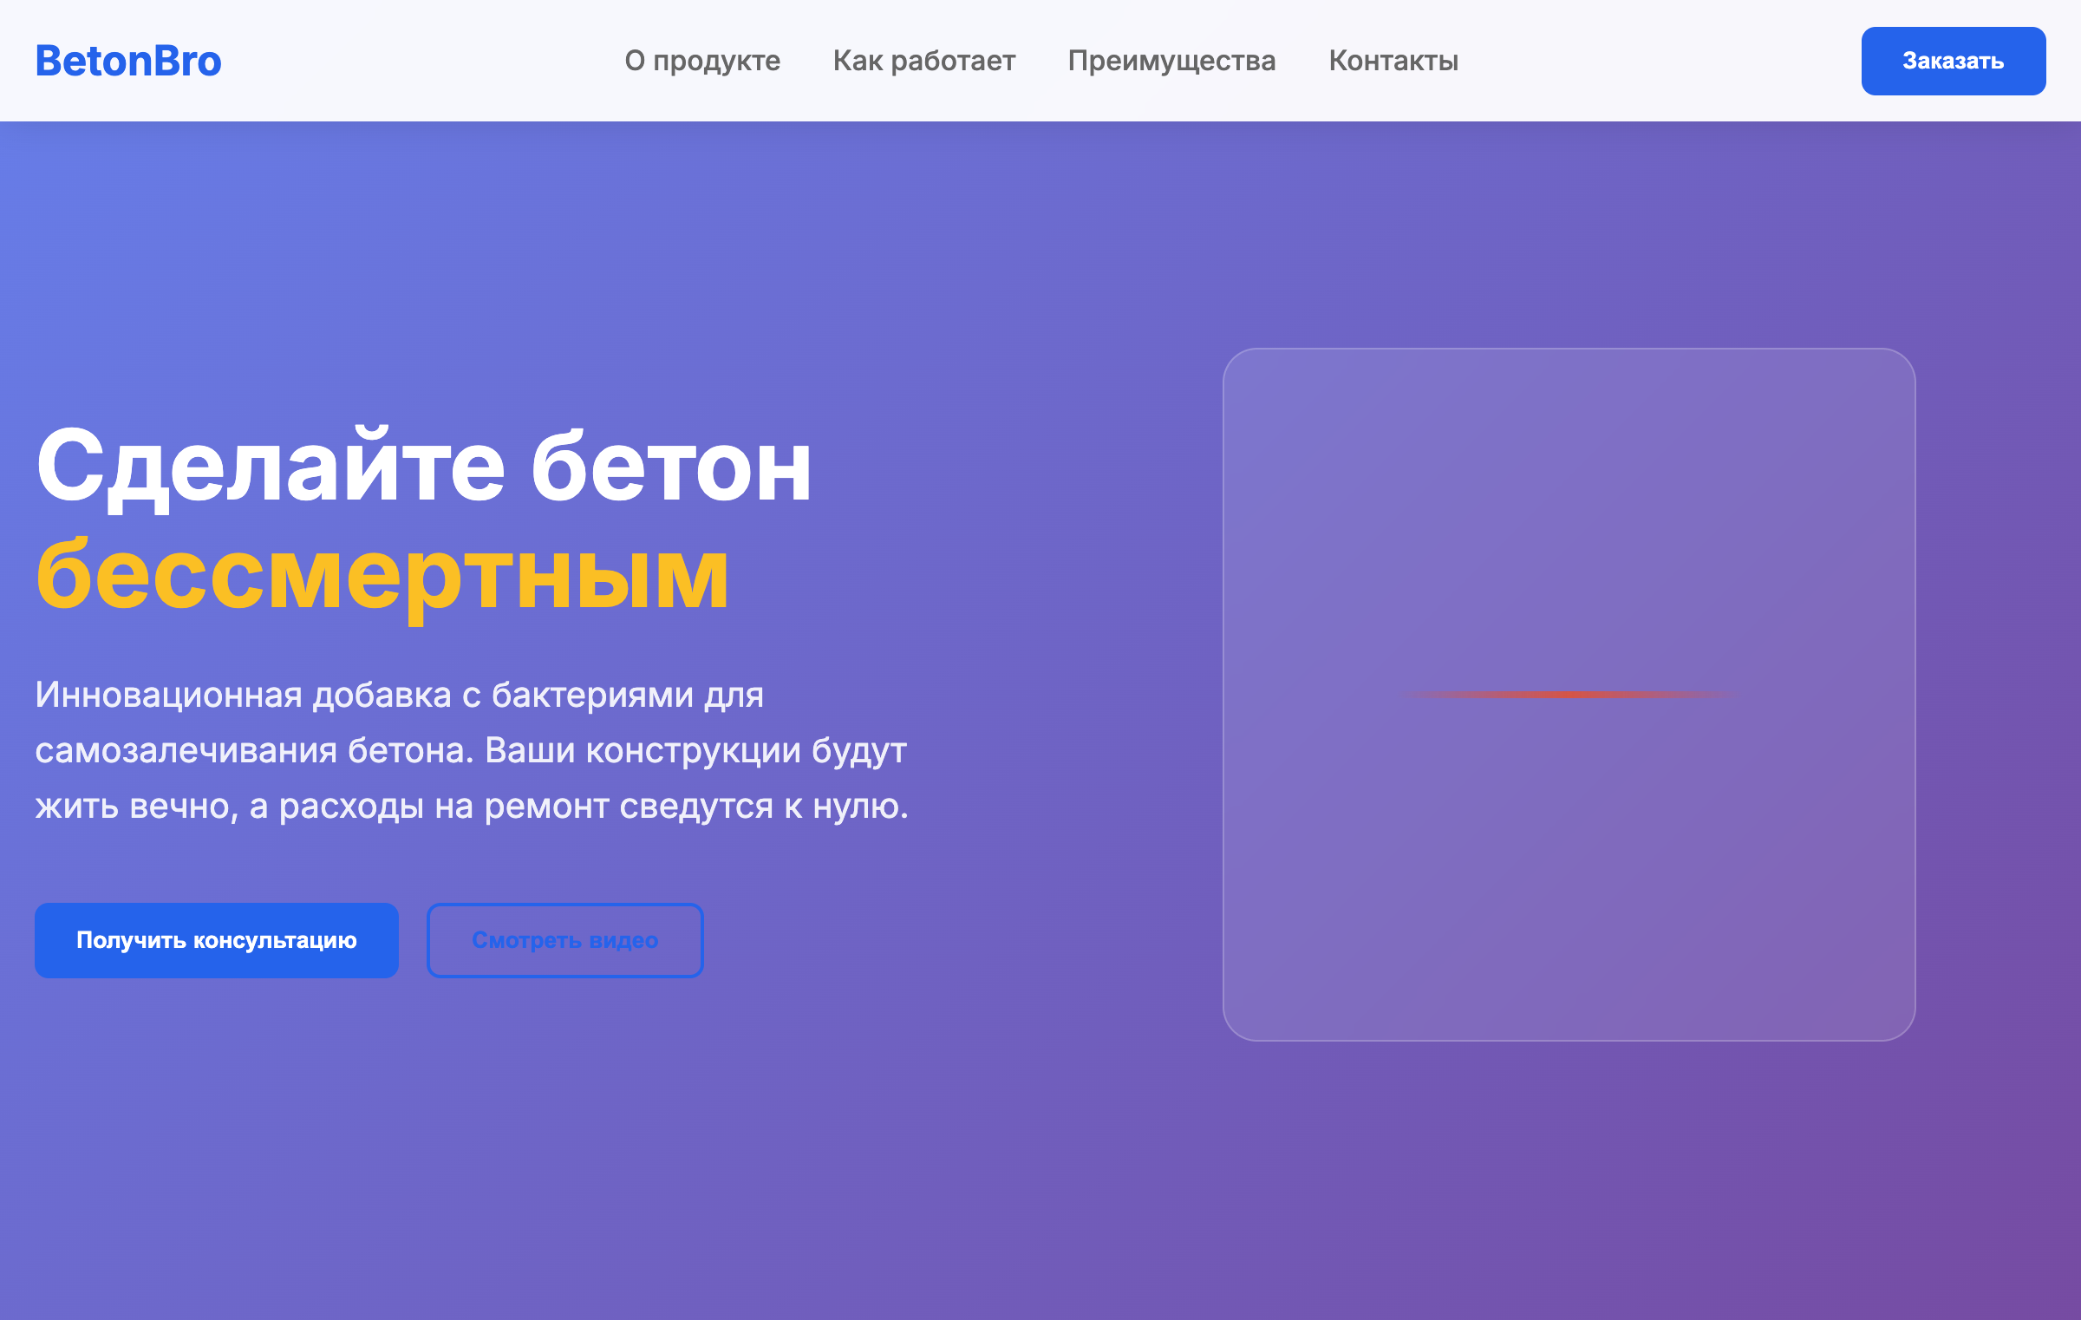The image size is (2081, 1320).
Task: Open the "Как работает" navigation item
Action: 924,61
